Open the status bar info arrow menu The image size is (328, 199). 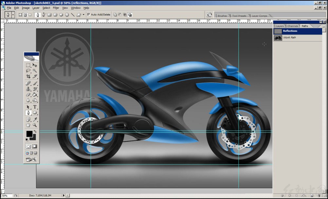[x=64, y=195]
